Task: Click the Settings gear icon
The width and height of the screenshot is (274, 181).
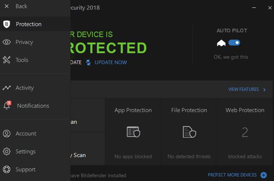Action: (7, 152)
